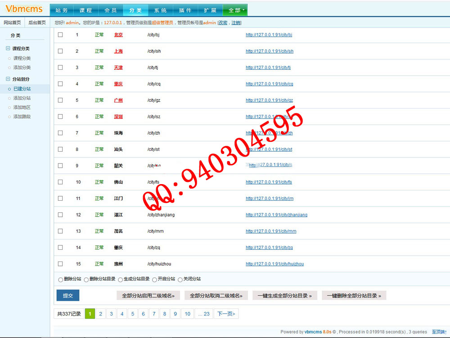Viewport: 450px width, 338px height.
Task: Collapse the 分站划分 sidebar section
Action: [8, 79]
